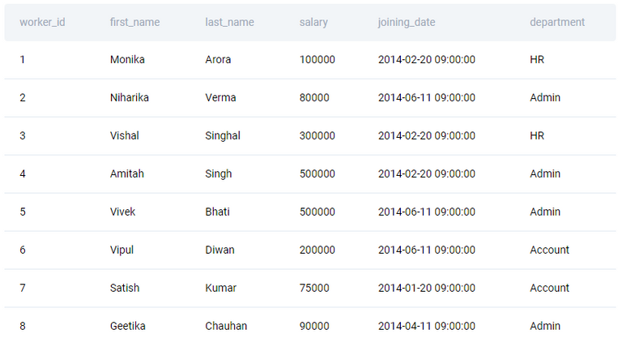Select the Account department cell for Vipul
The width and height of the screenshot is (622, 351).
pyautogui.click(x=549, y=250)
